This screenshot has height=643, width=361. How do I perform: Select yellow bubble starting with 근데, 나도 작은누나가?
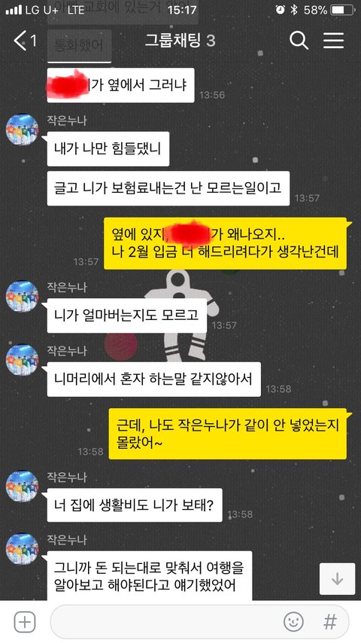coord(228,434)
